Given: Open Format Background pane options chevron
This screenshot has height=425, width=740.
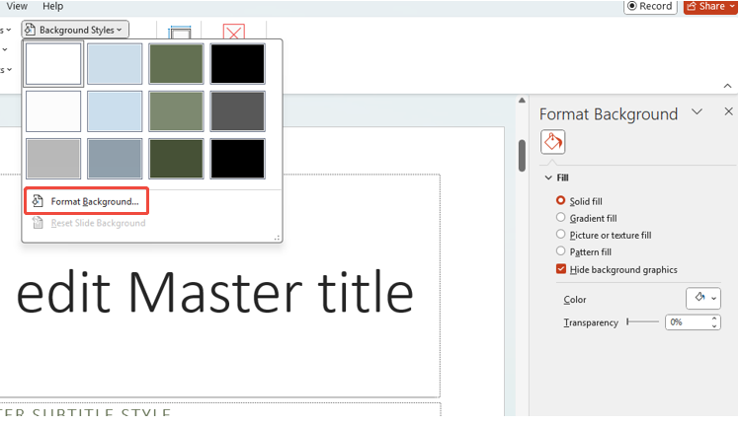Looking at the screenshot, I should [x=697, y=111].
